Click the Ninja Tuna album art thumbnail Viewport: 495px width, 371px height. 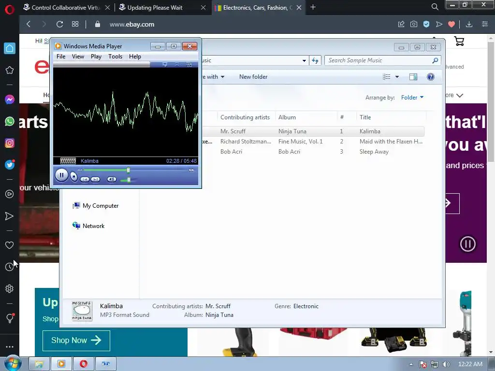(x=82, y=311)
